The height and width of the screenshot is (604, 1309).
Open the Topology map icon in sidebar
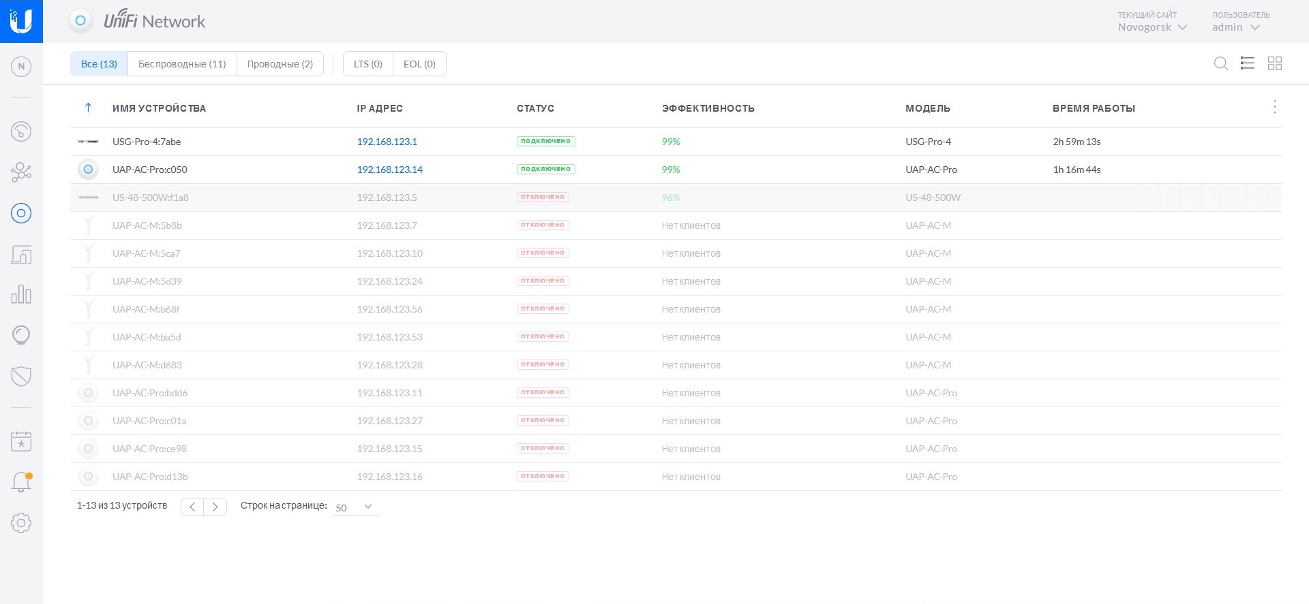tap(21, 172)
